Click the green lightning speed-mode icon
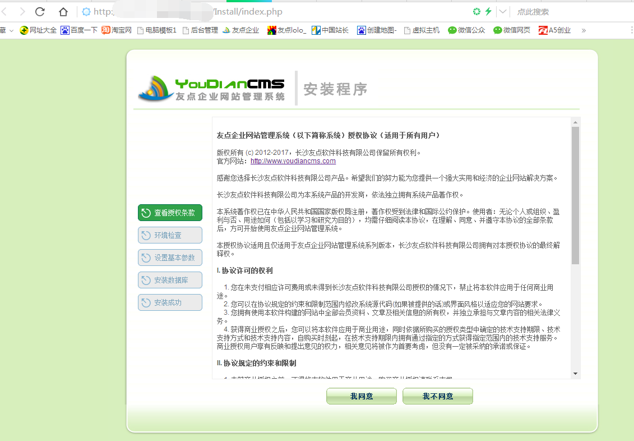 coord(488,12)
